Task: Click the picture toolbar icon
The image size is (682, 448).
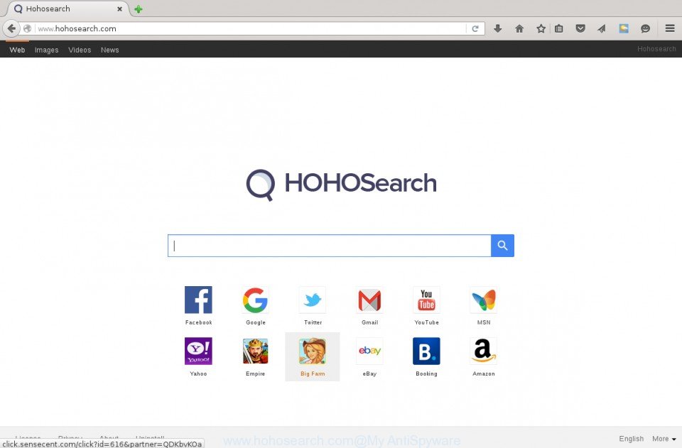Action: point(624,28)
